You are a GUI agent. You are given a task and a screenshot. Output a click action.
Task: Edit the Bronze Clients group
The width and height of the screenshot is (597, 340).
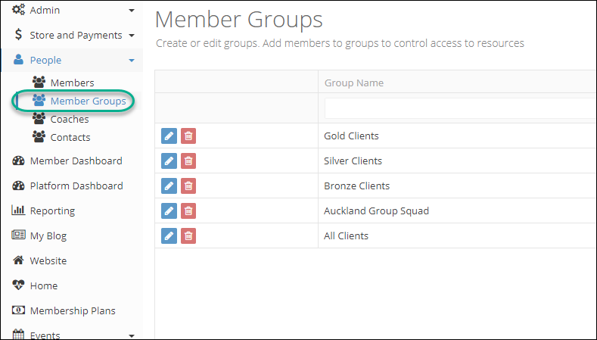(169, 186)
